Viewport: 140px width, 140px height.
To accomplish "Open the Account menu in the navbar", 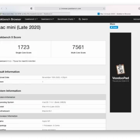I will (x=136, y=19).
